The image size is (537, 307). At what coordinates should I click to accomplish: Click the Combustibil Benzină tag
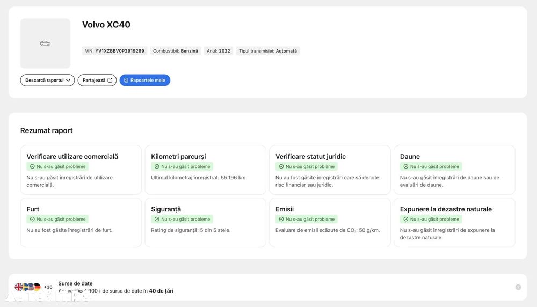[176, 51]
